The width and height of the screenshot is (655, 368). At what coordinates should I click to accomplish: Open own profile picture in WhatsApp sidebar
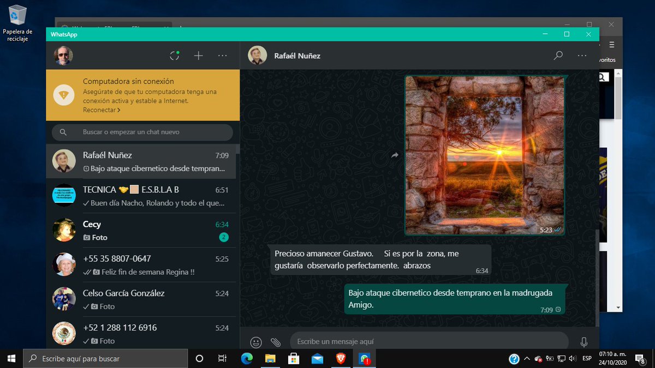tap(63, 56)
